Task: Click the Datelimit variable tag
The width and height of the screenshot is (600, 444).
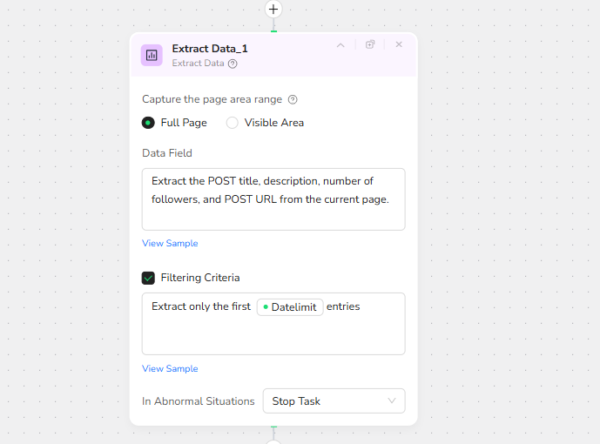Action: pos(290,307)
